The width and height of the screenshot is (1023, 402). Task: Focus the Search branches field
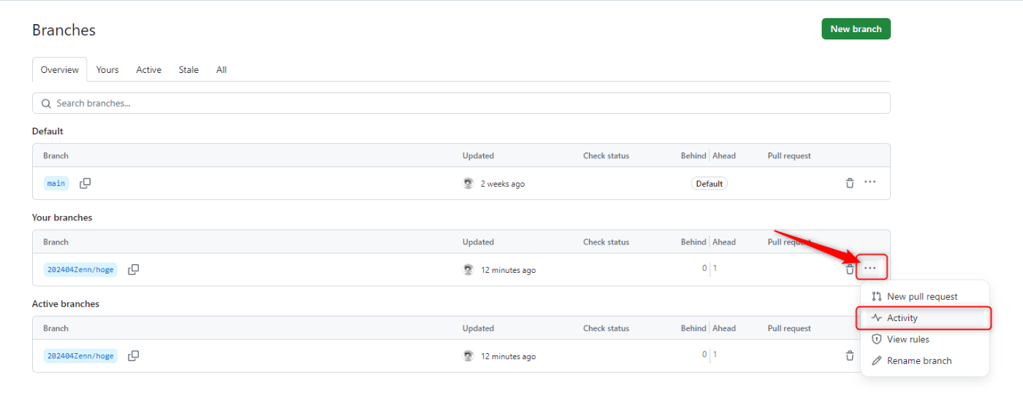[x=461, y=103]
